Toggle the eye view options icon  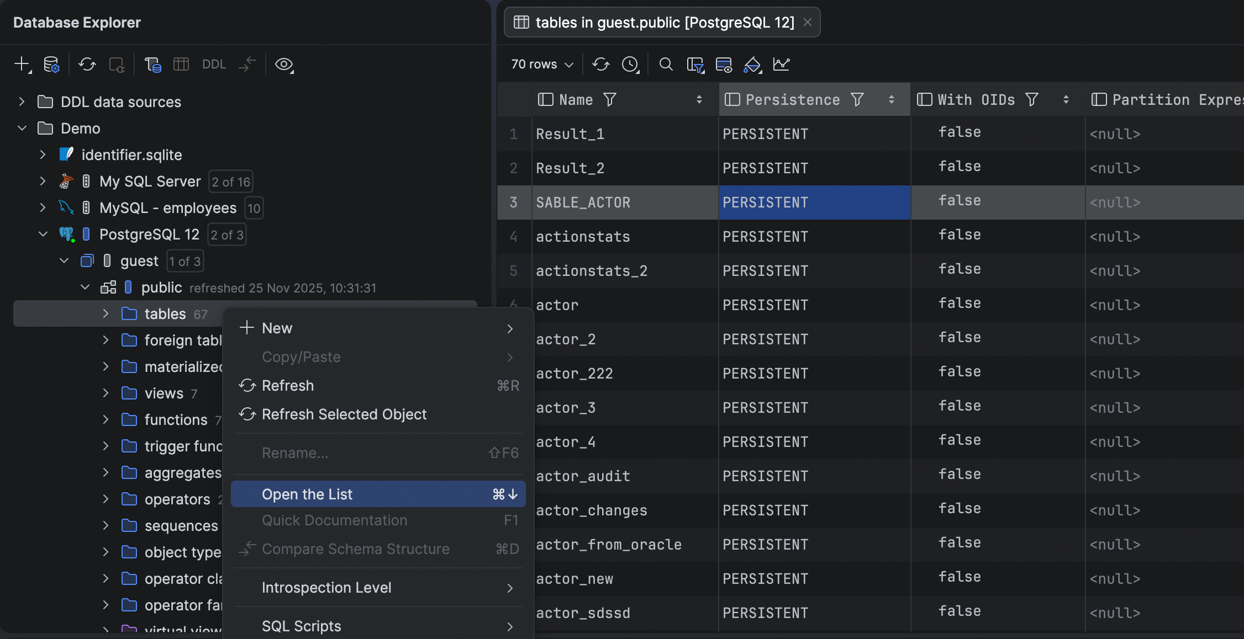tap(284, 64)
